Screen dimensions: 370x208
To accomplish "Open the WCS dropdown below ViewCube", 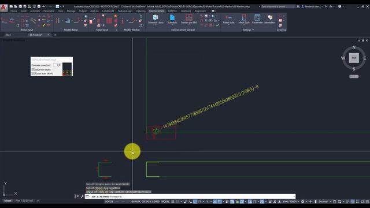I will click(x=354, y=76).
